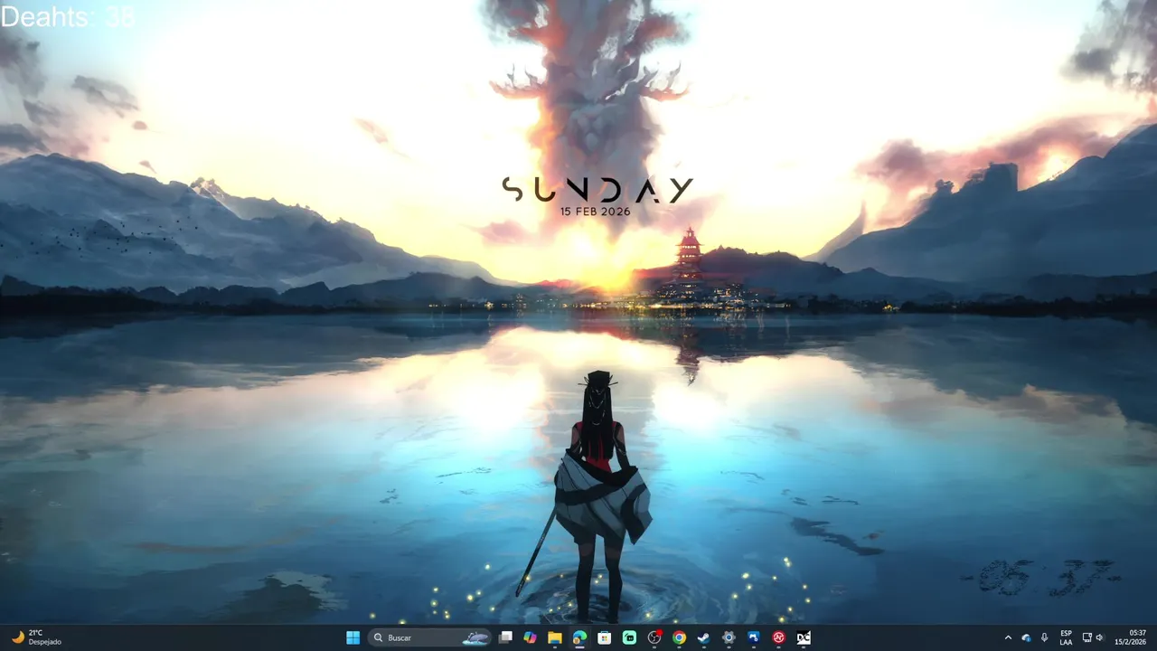Viewport: 1157px width, 651px height.
Task: Open the ESP LAA language switcher
Action: (1066, 637)
